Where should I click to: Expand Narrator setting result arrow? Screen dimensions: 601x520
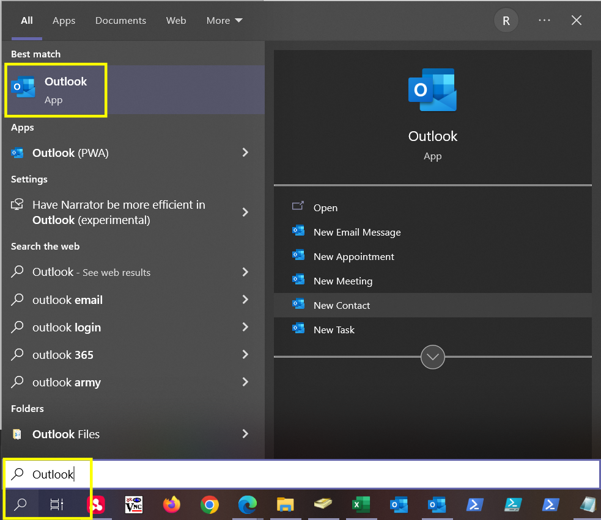(x=245, y=212)
